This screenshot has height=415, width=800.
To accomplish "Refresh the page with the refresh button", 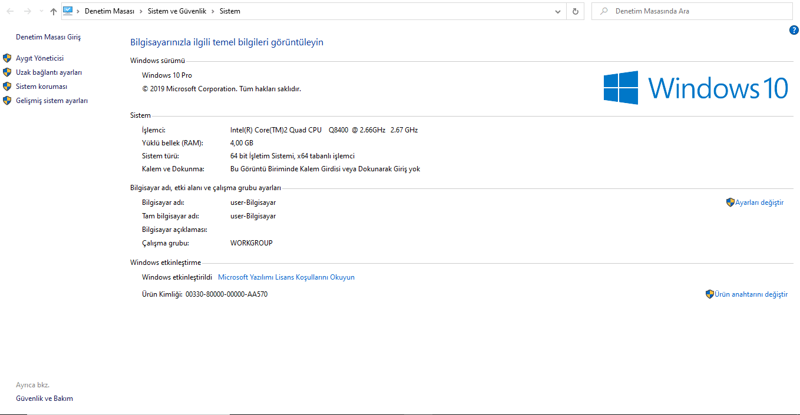I will (x=576, y=11).
